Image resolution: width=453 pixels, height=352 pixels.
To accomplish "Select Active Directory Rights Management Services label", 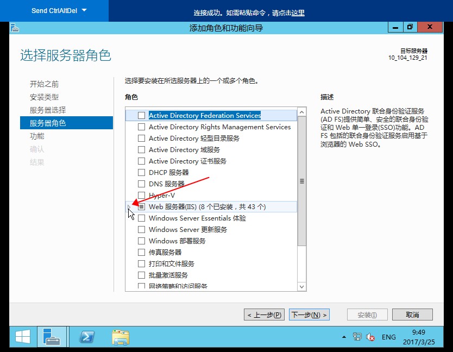I will [x=219, y=127].
